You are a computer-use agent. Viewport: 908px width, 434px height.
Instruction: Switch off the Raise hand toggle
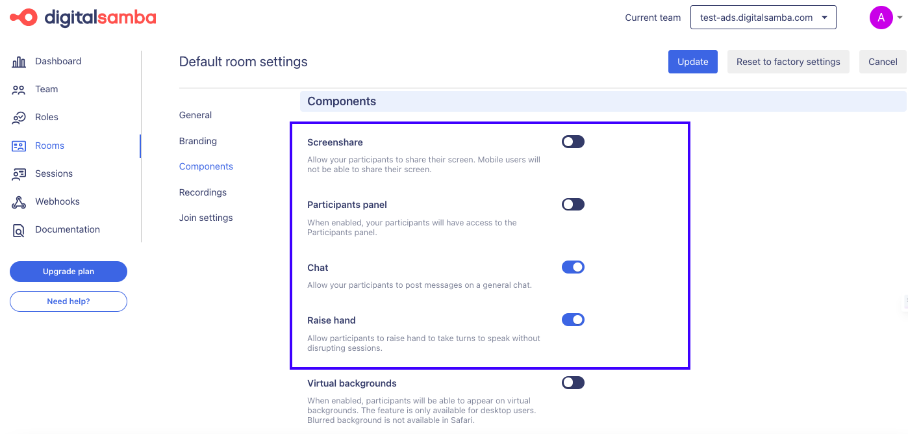point(573,320)
